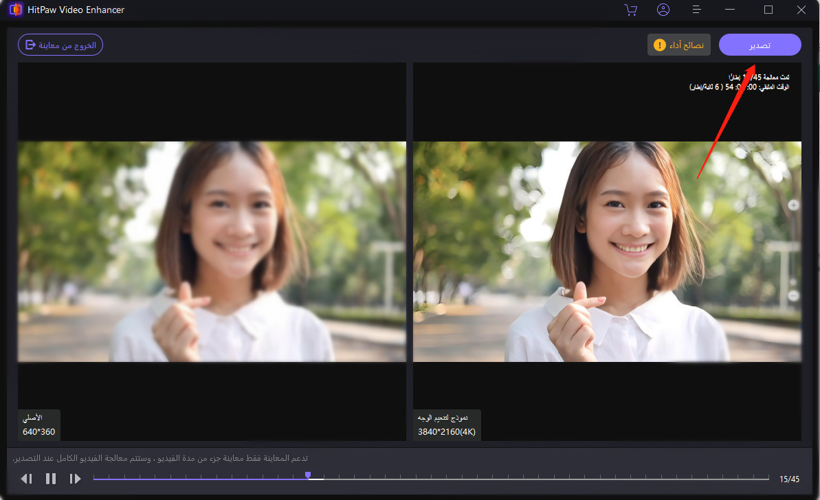Click the purple Export (تصدير) button
This screenshot has width=820, height=500.
pos(760,45)
